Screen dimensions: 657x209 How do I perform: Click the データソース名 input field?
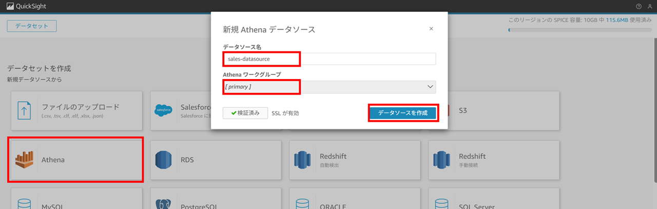click(x=329, y=59)
